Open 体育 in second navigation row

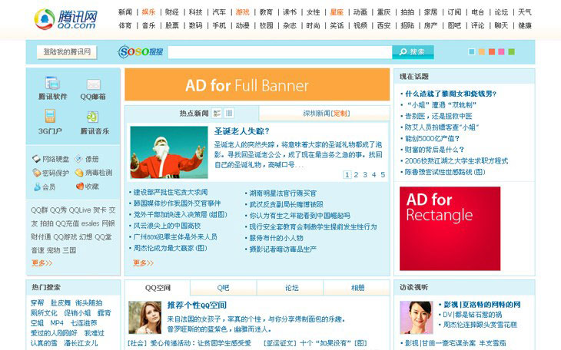coord(124,25)
